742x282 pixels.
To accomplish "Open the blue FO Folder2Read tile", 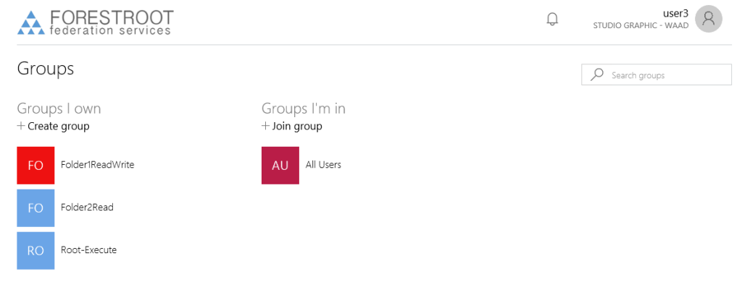I will click(36, 208).
